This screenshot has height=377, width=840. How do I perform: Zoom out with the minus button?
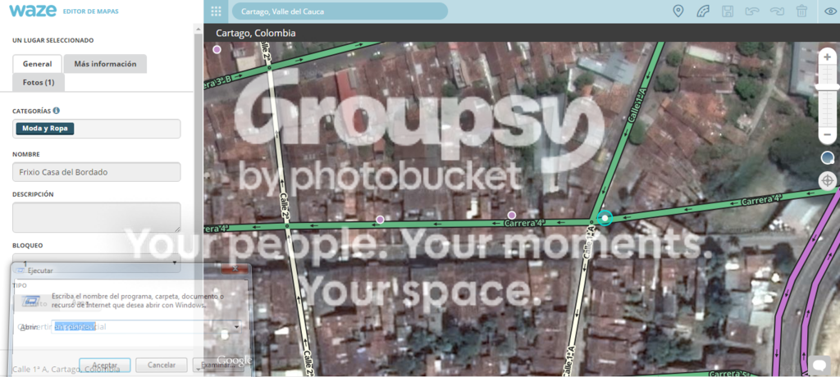point(828,134)
